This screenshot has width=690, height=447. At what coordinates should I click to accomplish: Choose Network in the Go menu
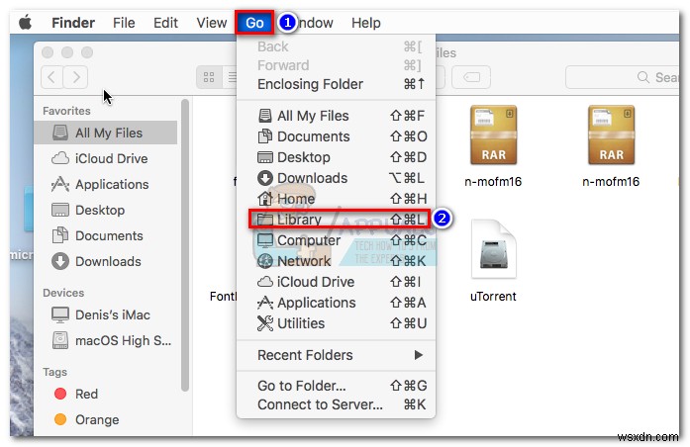pyautogui.click(x=337, y=261)
